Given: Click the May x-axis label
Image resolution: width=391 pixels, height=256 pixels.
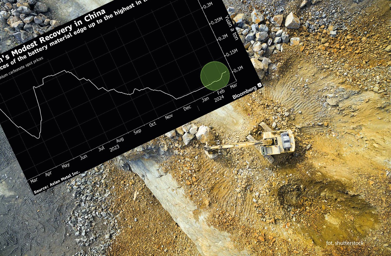Looking at the screenshot, I should pyautogui.click(x=65, y=166).
